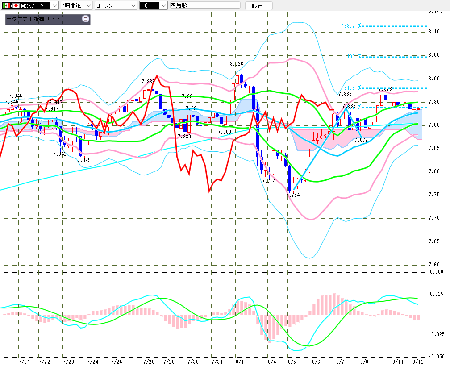Click the 7.988 price label
Viewport: 450px width, 366px height.
click(148, 82)
